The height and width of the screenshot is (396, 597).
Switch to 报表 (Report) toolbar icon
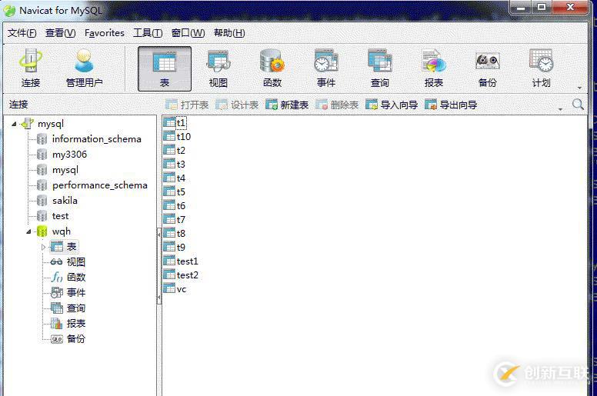point(434,68)
